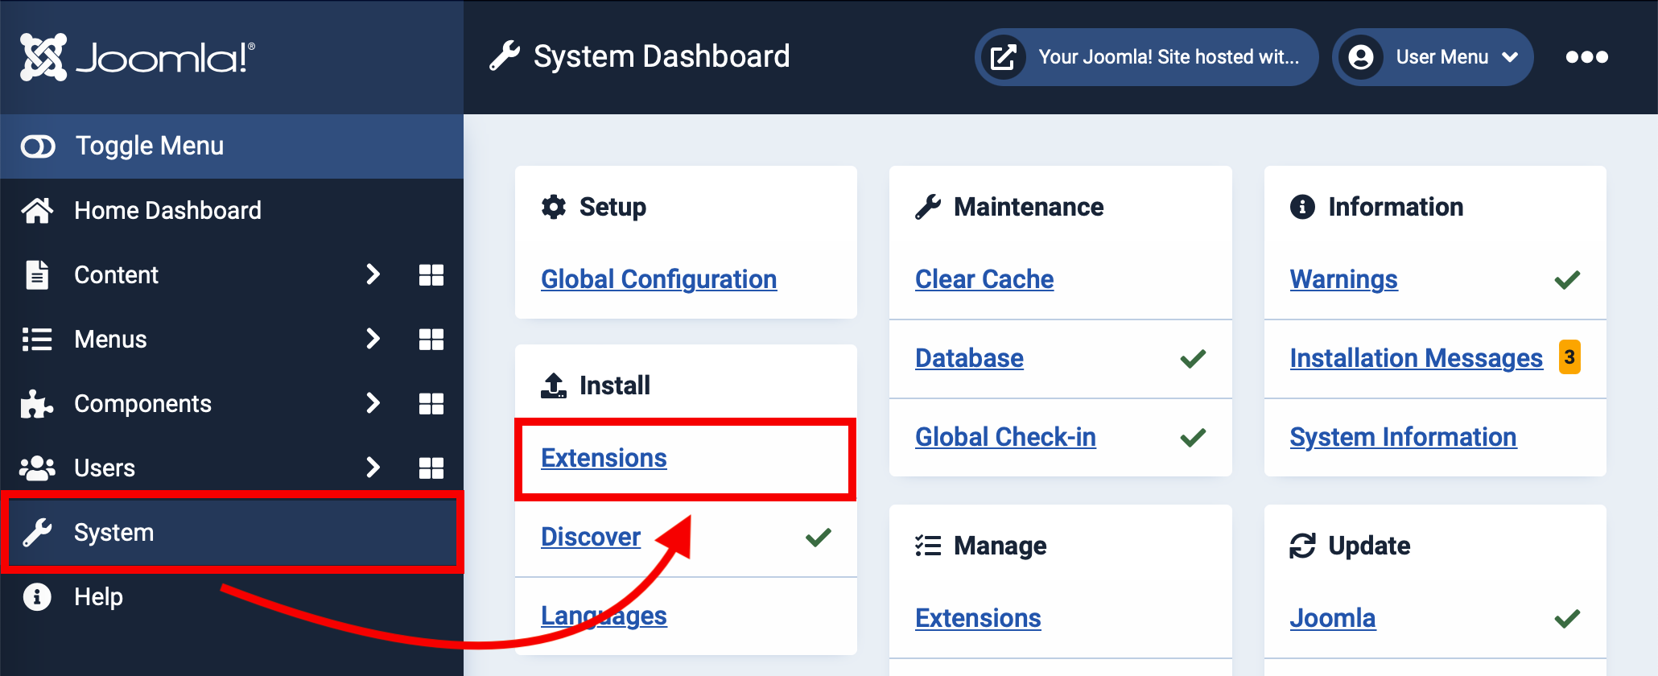This screenshot has height=676, width=1658.
Task: Click the Update refresh icon
Action: click(1302, 546)
